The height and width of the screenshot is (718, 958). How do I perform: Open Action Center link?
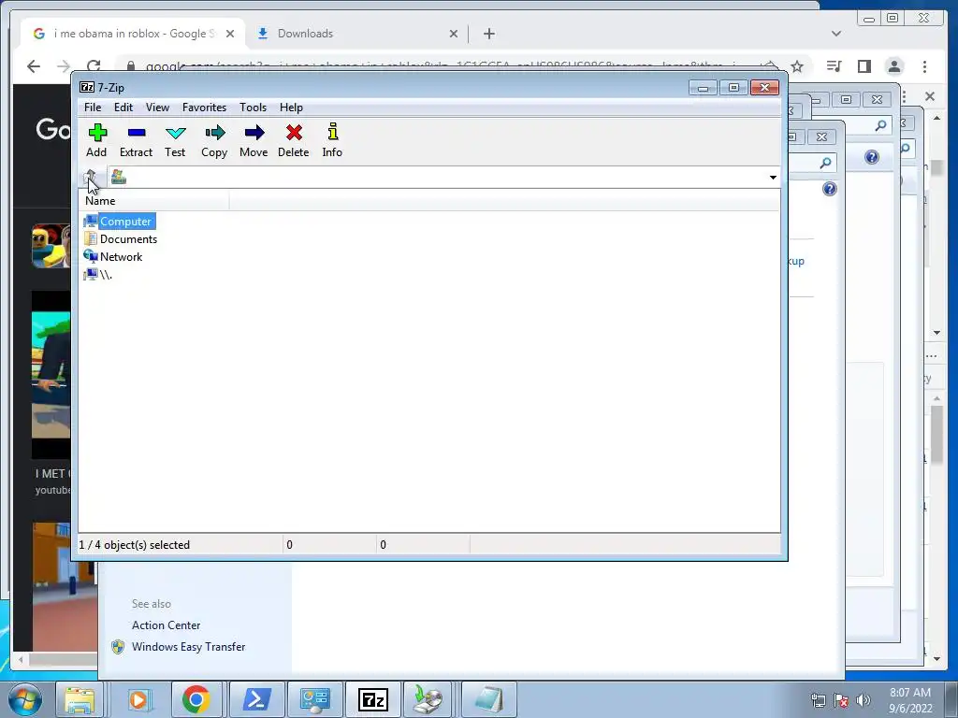point(167,625)
